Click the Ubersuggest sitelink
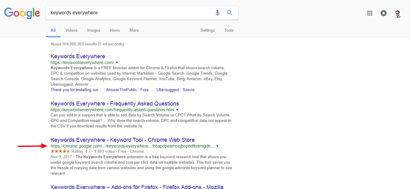The image size is (411, 189). 167,90
